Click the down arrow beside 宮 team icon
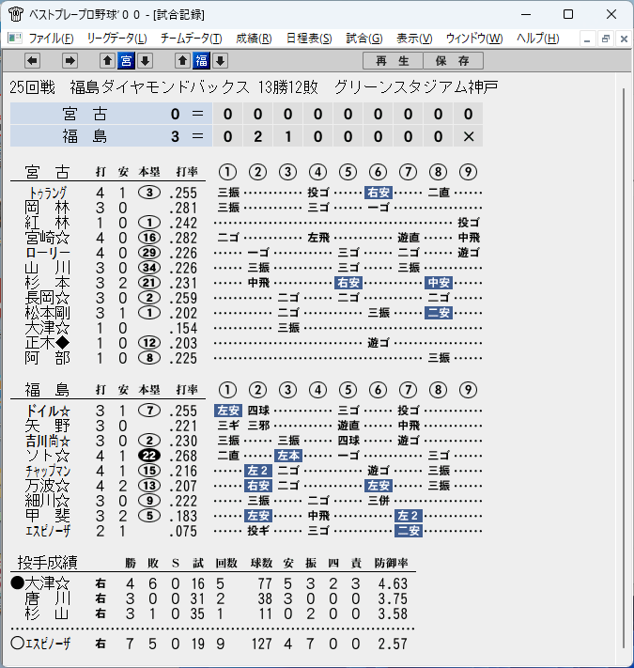634x668 pixels. [x=146, y=61]
